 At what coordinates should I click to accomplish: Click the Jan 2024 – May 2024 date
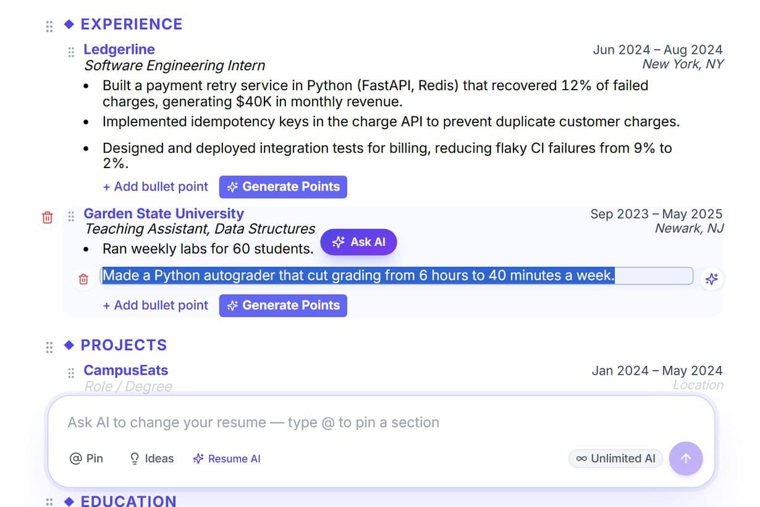657,371
